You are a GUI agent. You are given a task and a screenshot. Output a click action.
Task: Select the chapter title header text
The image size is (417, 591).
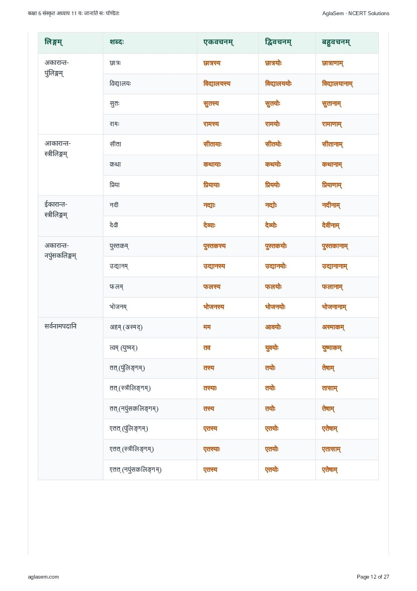(x=74, y=13)
